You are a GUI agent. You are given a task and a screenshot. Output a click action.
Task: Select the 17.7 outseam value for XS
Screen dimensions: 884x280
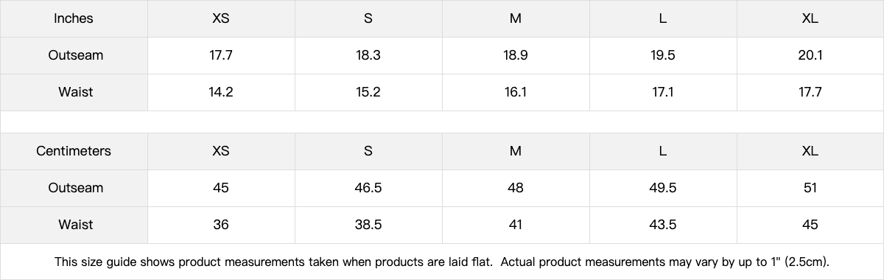(x=221, y=55)
